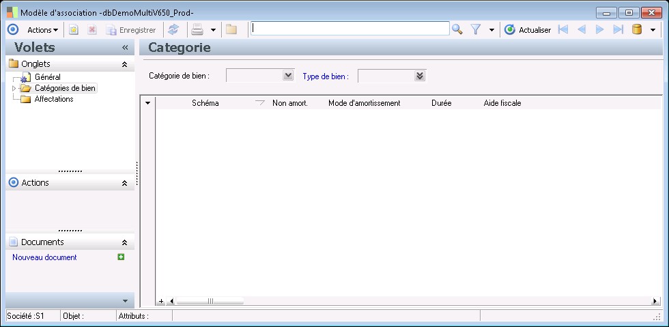The height and width of the screenshot is (327, 669).
Task: Open the print options dropdown arrow
Action: 213,30
